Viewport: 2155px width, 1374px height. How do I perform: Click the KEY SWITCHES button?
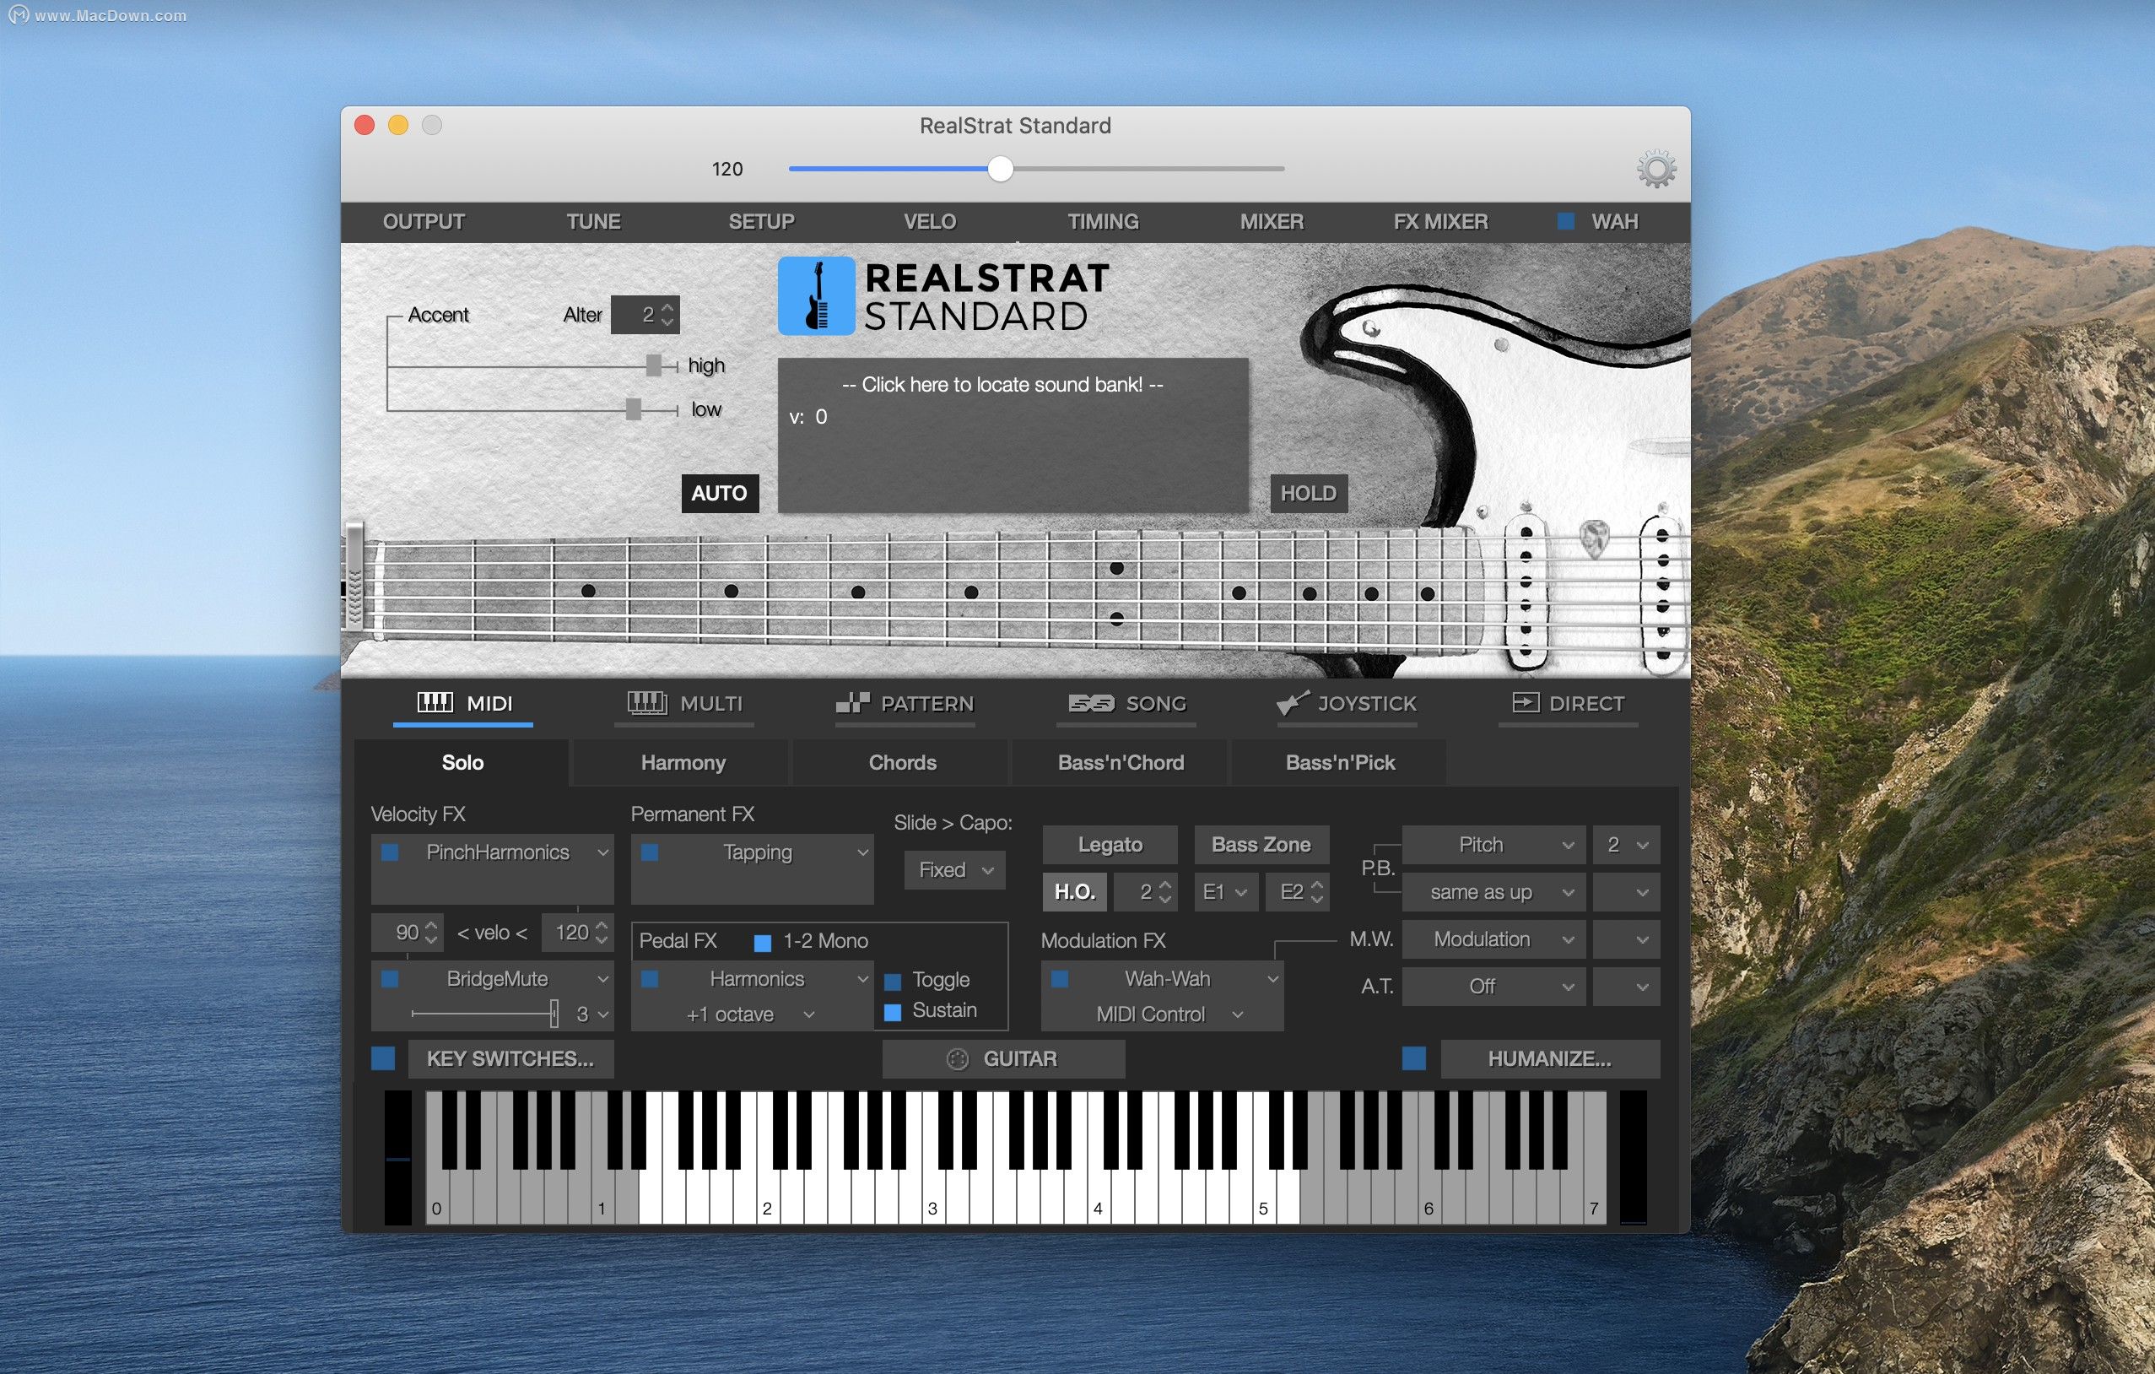pos(510,1059)
